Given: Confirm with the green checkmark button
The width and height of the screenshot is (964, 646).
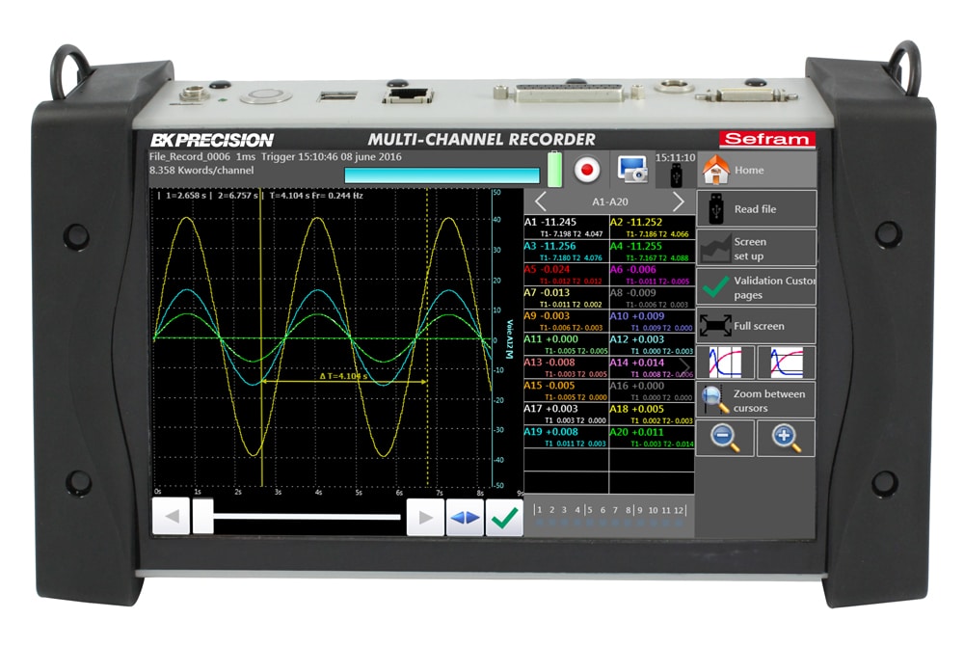Looking at the screenshot, I should [x=504, y=517].
